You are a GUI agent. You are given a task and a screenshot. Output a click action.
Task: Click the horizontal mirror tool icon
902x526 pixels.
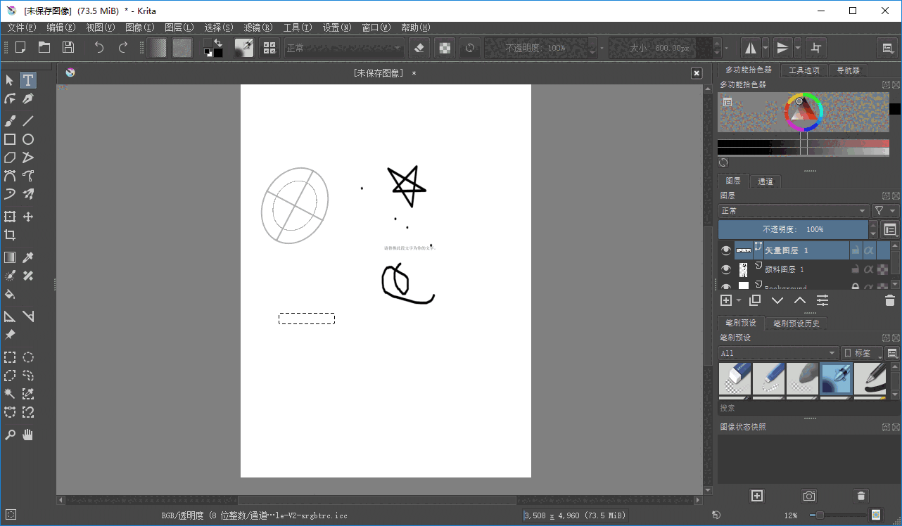pyautogui.click(x=750, y=48)
